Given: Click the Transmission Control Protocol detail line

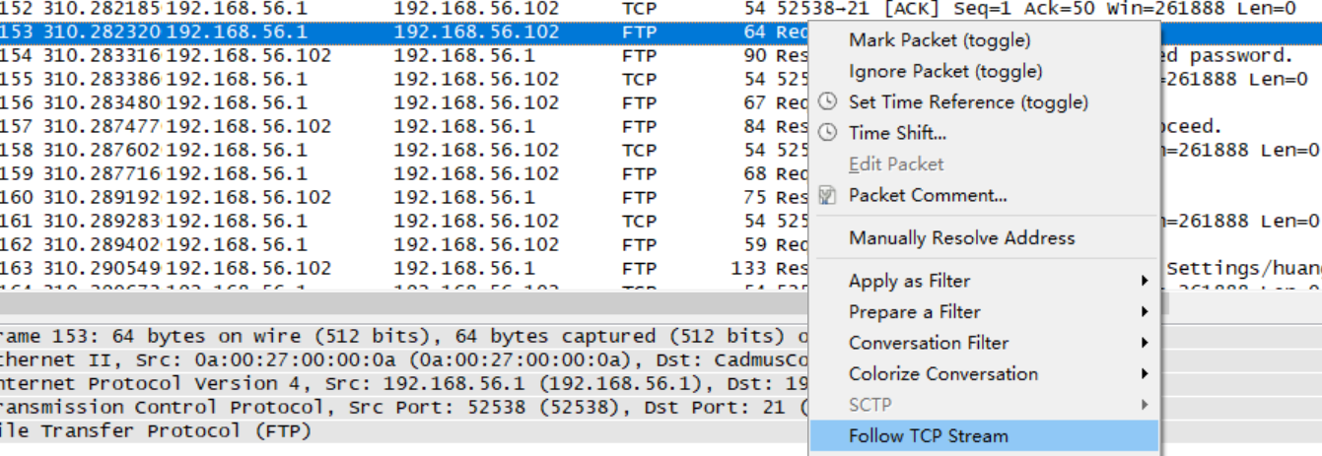Looking at the screenshot, I should (x=404, y=407).
